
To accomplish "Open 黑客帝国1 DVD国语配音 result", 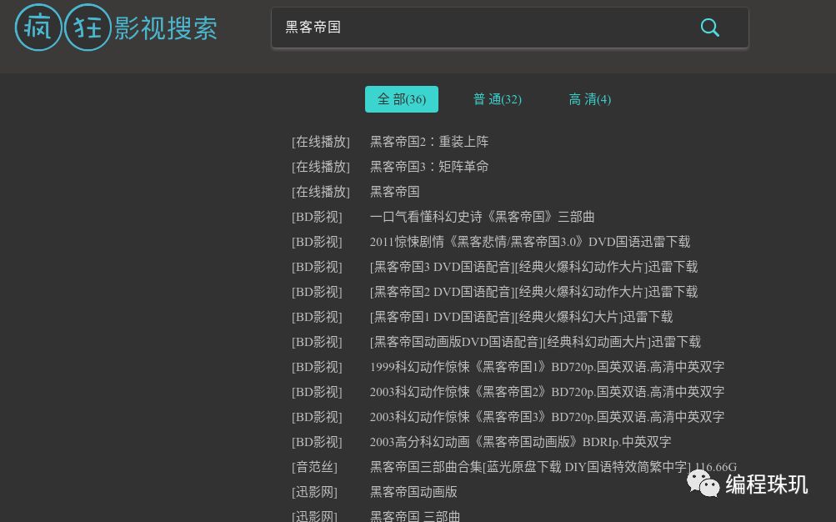I will pyautogui.click(x=522, y=317).
